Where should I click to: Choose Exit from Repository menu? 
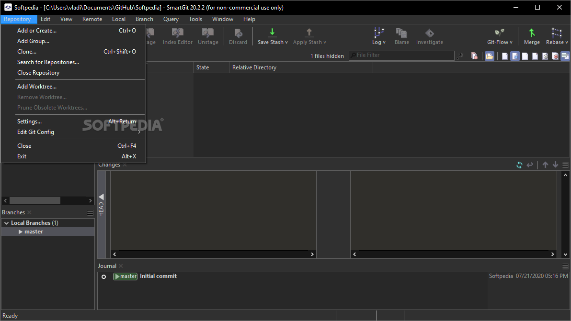(x=73, y=156)
